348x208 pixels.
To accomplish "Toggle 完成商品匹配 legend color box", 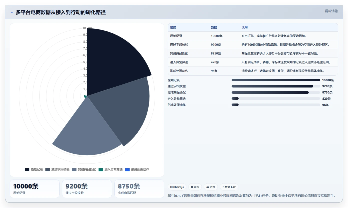I will 74,169.
